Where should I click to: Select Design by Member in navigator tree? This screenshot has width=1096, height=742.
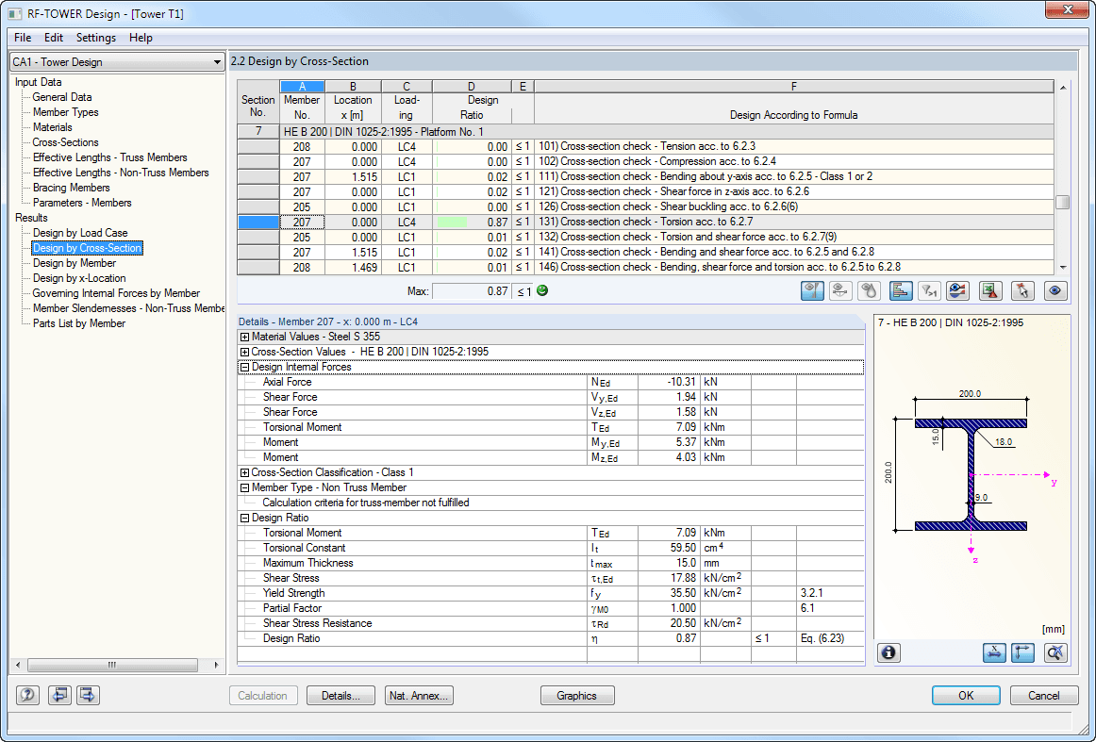[75, 263]
